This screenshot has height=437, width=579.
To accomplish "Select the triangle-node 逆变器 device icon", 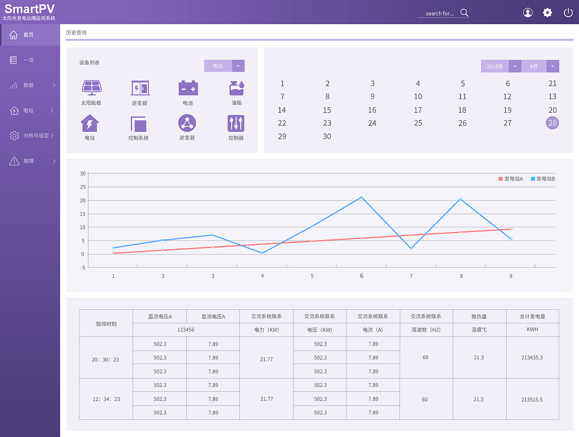I will coord(187,123).
